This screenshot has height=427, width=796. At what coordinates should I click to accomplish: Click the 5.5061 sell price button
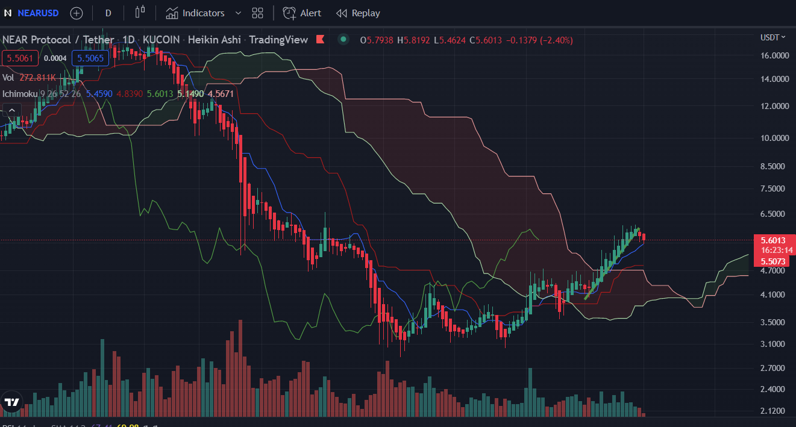pos(20,58)
